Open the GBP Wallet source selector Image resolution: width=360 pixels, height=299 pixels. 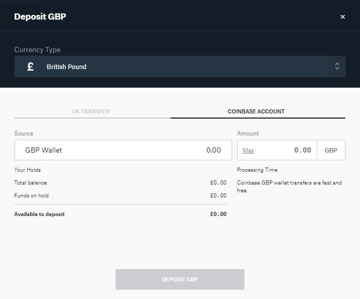pos(123,150)
